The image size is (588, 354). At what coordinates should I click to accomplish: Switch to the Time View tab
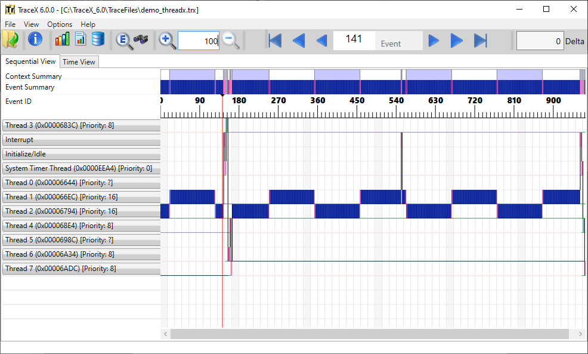tap(79, 62)
